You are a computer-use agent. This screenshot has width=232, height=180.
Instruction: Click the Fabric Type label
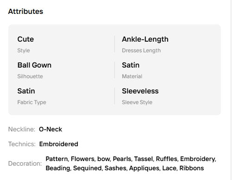pos(31,102)
